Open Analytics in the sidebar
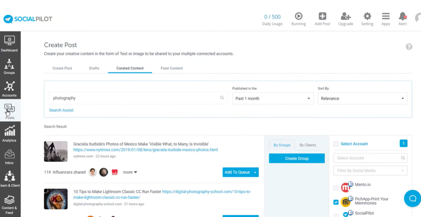421x217 pixels. pyautogui.click(x=9, y=134)
